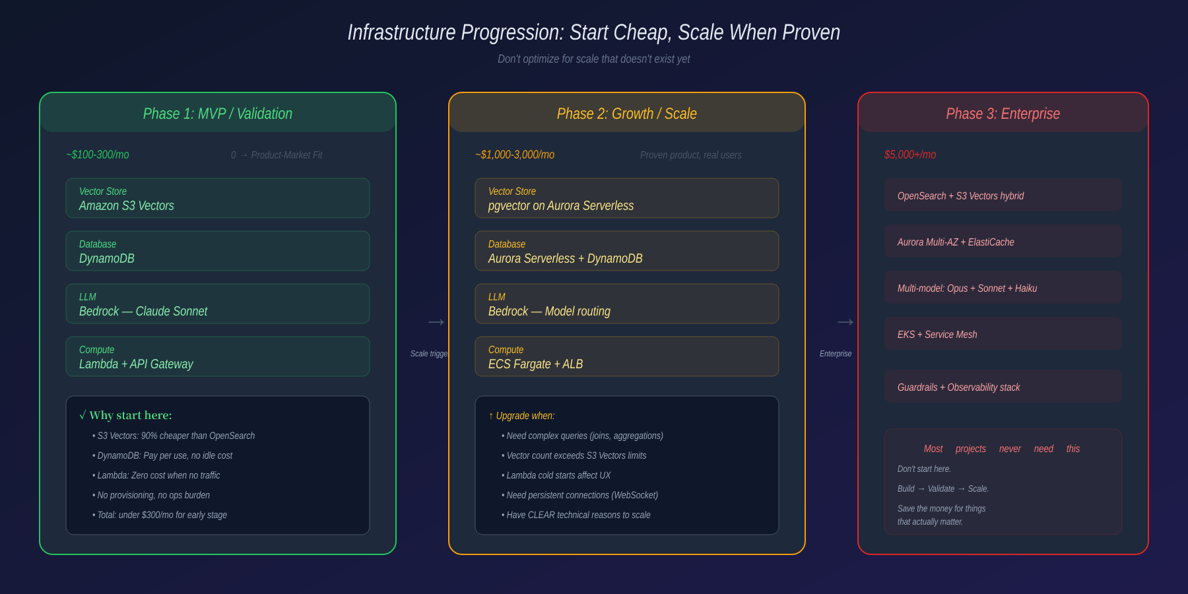1188x594 pixels.
Task: Click the Upgrade when: heading
Action: point(521,416)
